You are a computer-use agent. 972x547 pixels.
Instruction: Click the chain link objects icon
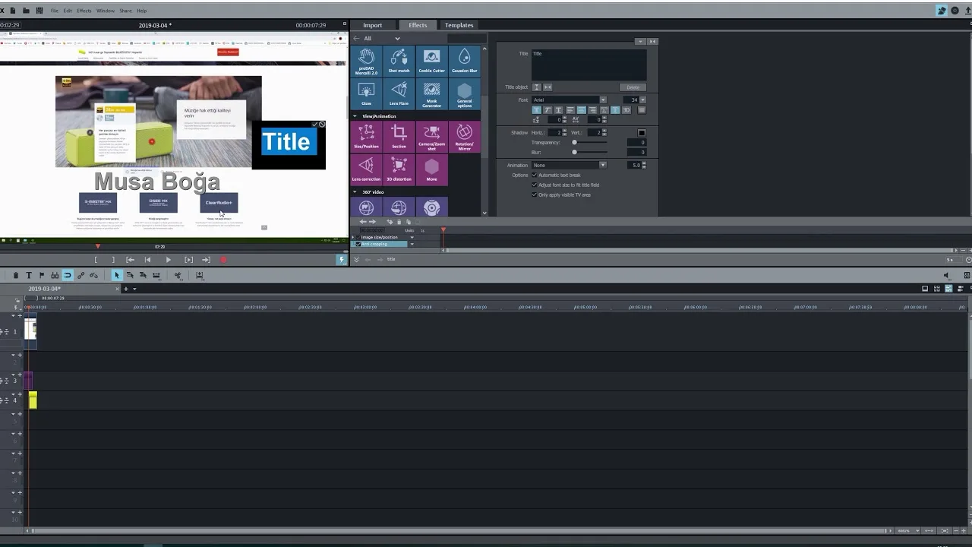(80, 275)
